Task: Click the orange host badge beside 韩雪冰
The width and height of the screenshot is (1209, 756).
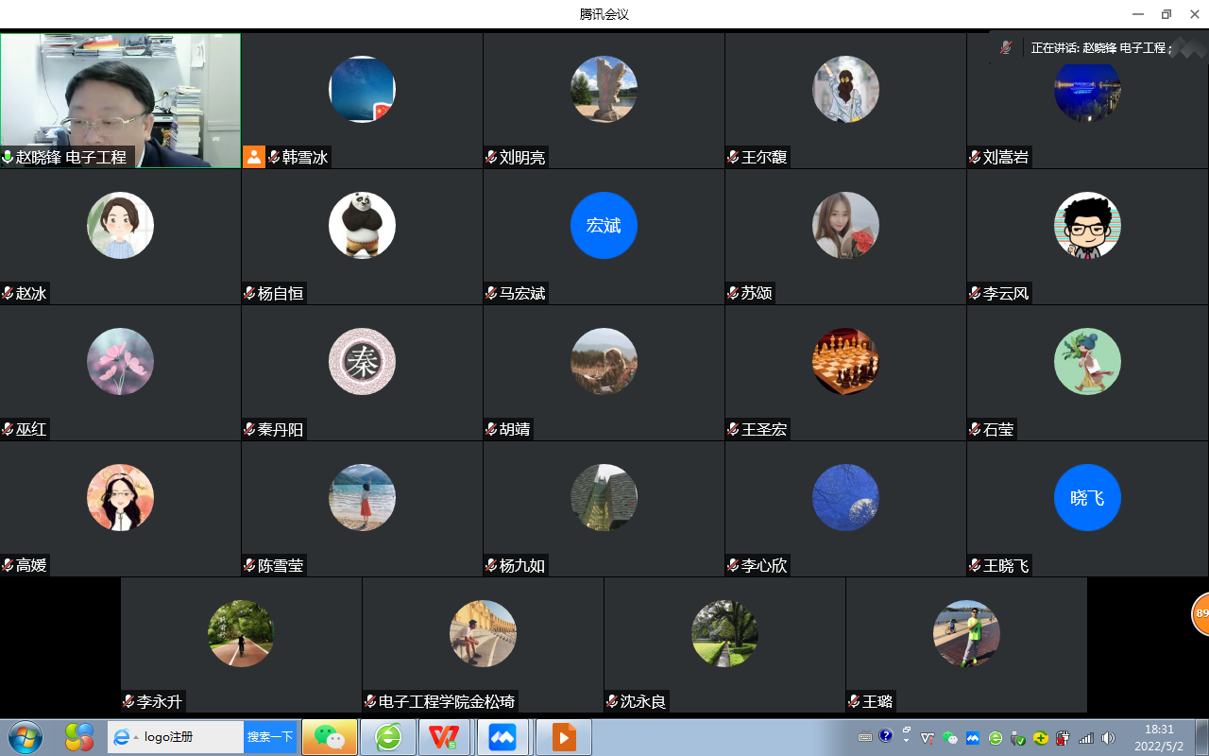Action: click(x=254, y=157)
